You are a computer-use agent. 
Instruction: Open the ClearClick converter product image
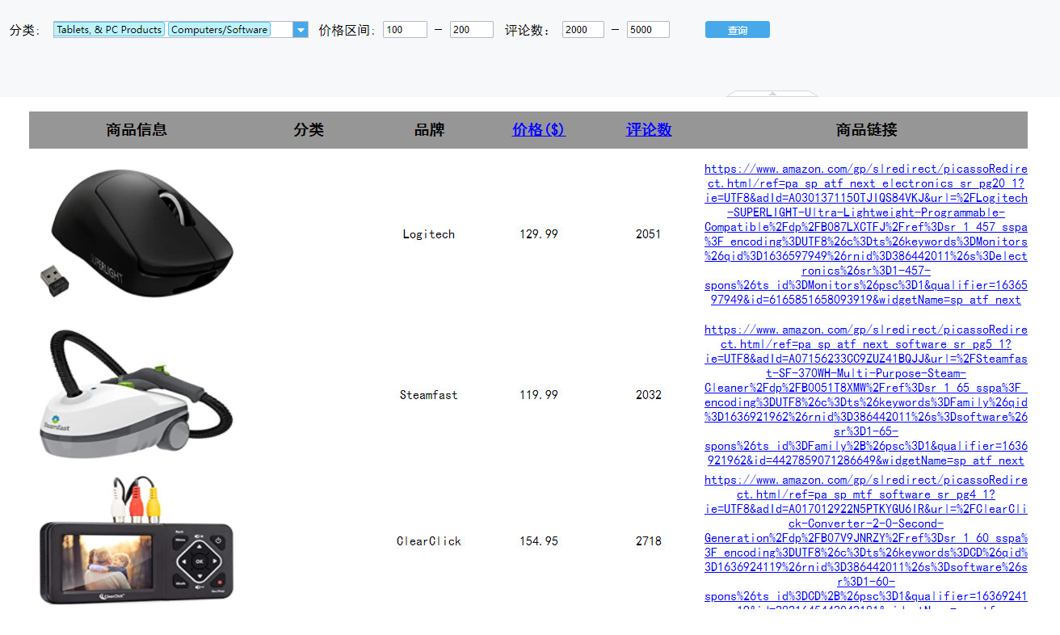pos(137,540)
